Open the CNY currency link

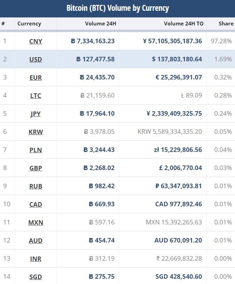point(36,41)
